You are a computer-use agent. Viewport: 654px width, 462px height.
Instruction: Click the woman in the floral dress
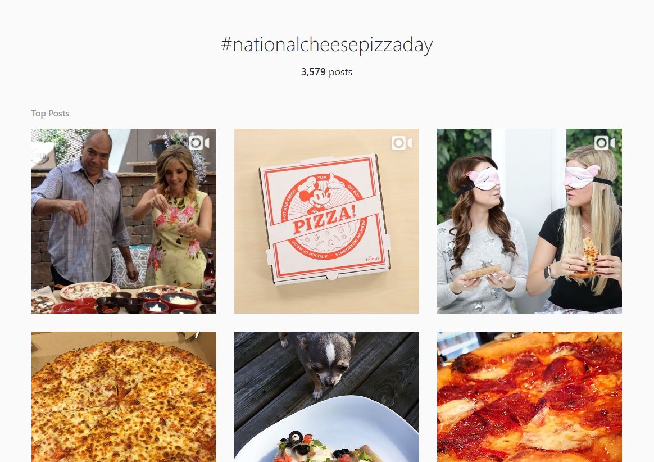(177, 225)
